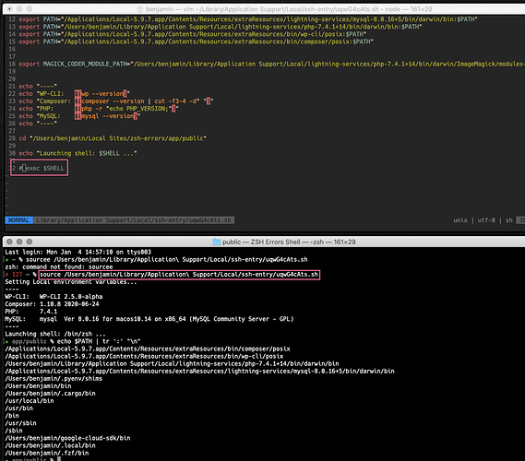Click the NORMAL mode indicator in vim status

click(x=18, y=220)
